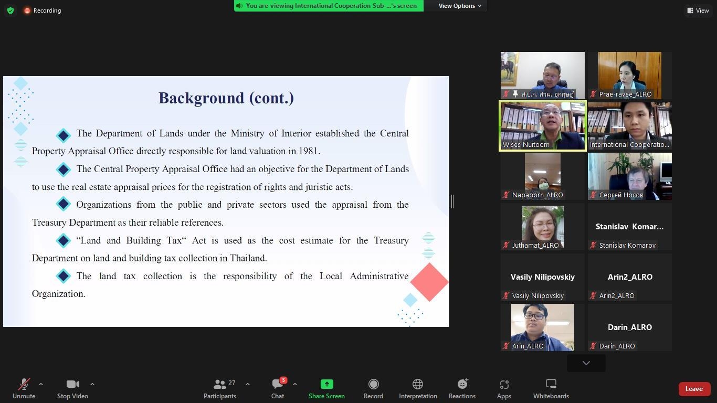Click muted mic icon on Сергей Носов
Viewport: 717px width, 403px height.
click(593, 195)
